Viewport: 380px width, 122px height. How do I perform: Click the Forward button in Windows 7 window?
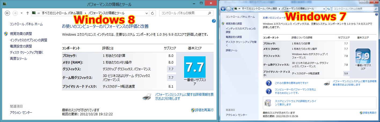[x=229, y=9]
